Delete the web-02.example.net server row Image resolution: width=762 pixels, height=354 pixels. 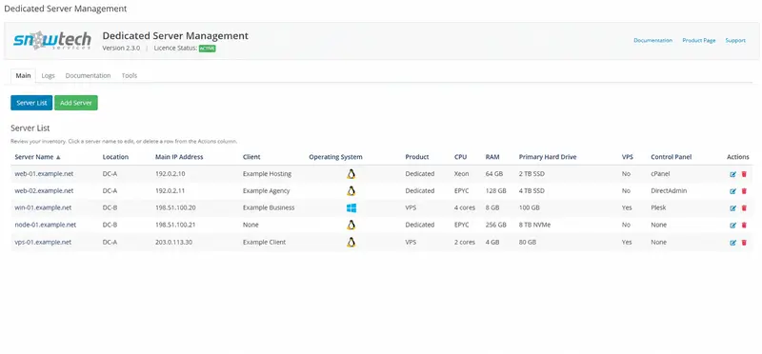744,191
